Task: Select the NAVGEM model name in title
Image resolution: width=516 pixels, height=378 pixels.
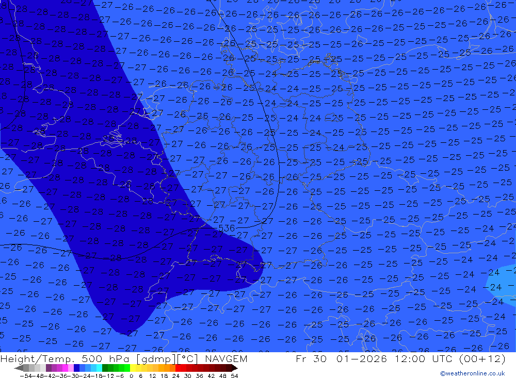Action: pos(226,358)
